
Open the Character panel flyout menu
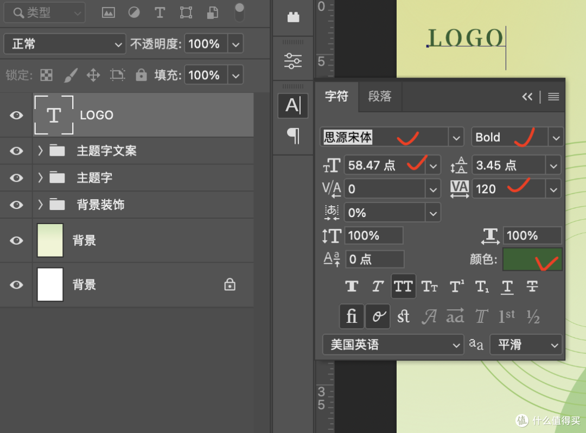click(x=553, y=97)
